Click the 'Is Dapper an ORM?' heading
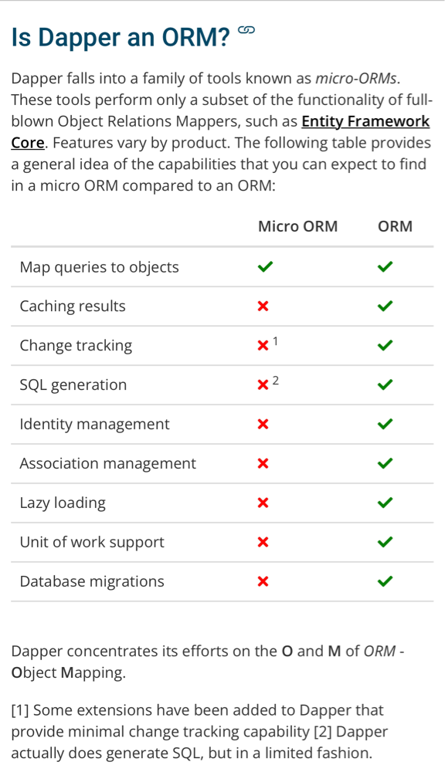 [x=121, y=37]
